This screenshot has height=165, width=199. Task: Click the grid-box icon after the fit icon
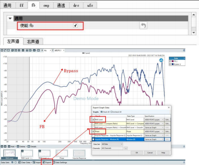pos(19,50)
